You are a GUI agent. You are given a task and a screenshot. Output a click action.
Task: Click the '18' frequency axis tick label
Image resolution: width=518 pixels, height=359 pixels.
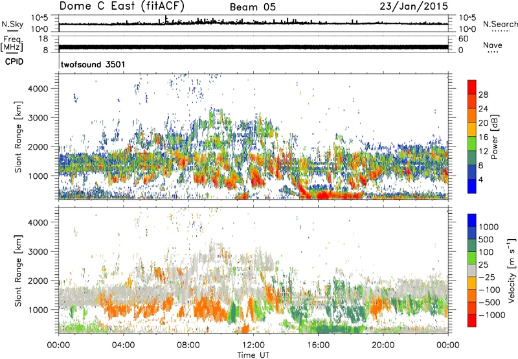click(x=43, y=39)
